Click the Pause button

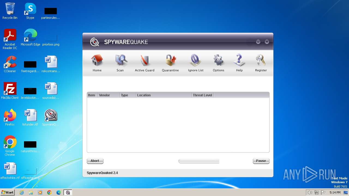tap(261, 161)
